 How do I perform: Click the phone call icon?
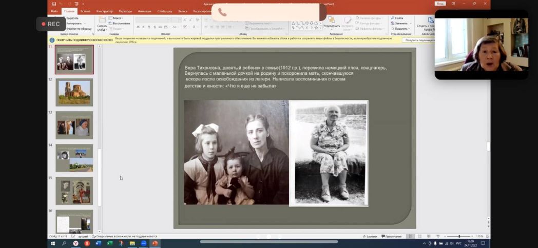pyautogui.click(x=222, y=12)
